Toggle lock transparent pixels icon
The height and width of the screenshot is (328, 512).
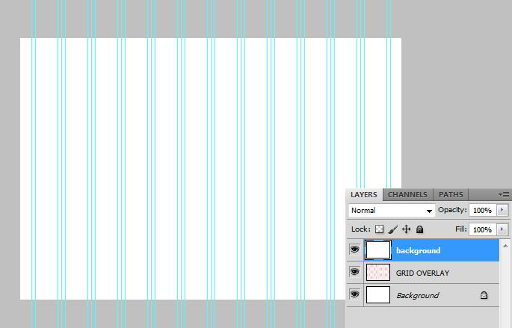point(379,229)
